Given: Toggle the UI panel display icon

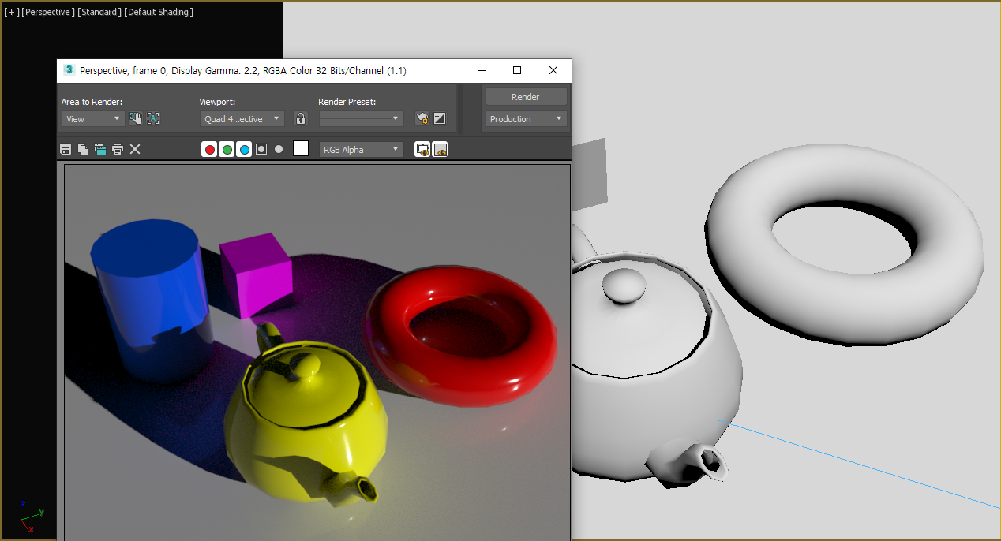Looking at the screenshot, I should (441, 149).
